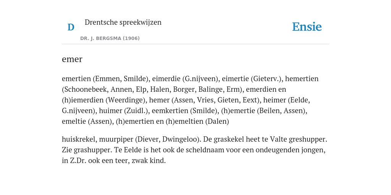This screenshot has height=195, width=391.
Task: Select author name Dr. J. Bergsma (1906)
Action: coord(110,38)
